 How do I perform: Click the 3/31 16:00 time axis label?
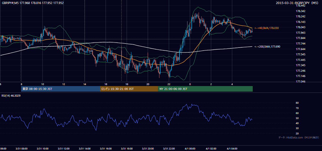click(x=106, y=149)
